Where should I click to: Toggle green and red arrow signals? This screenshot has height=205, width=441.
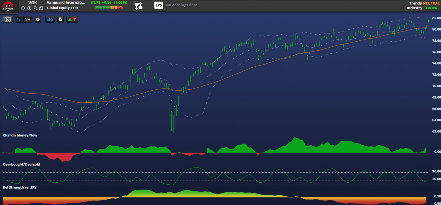pos(72,19)
